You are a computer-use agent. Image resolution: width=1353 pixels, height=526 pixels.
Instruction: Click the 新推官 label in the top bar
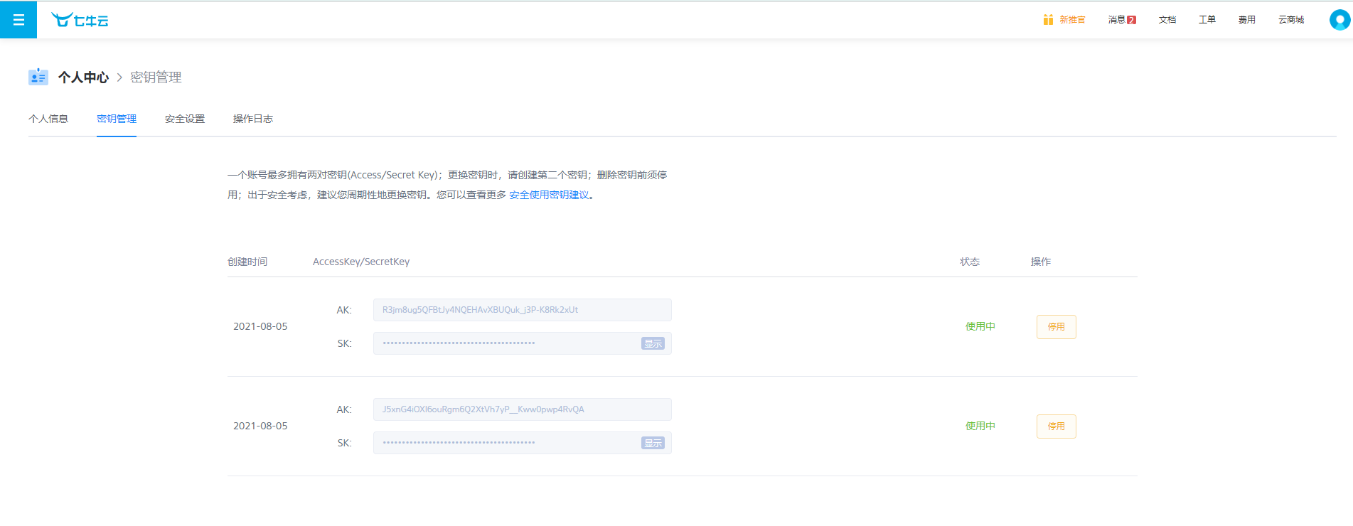[1072, 20]
